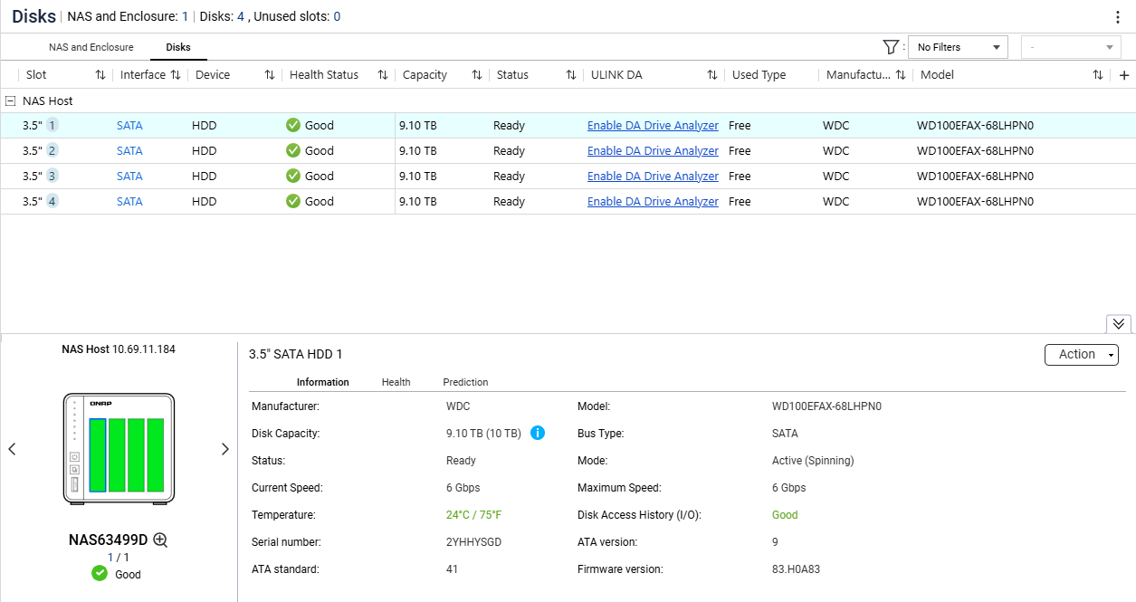Open the Health tab in disk details
1136x602 pixels.
[396, 382]
